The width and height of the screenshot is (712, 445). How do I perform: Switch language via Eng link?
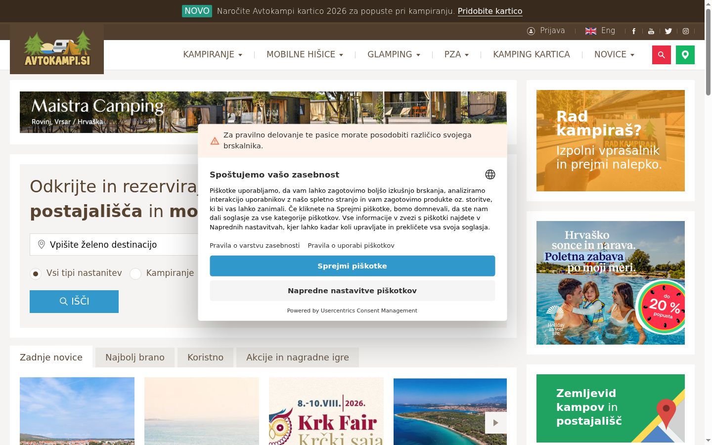point(608,31)
